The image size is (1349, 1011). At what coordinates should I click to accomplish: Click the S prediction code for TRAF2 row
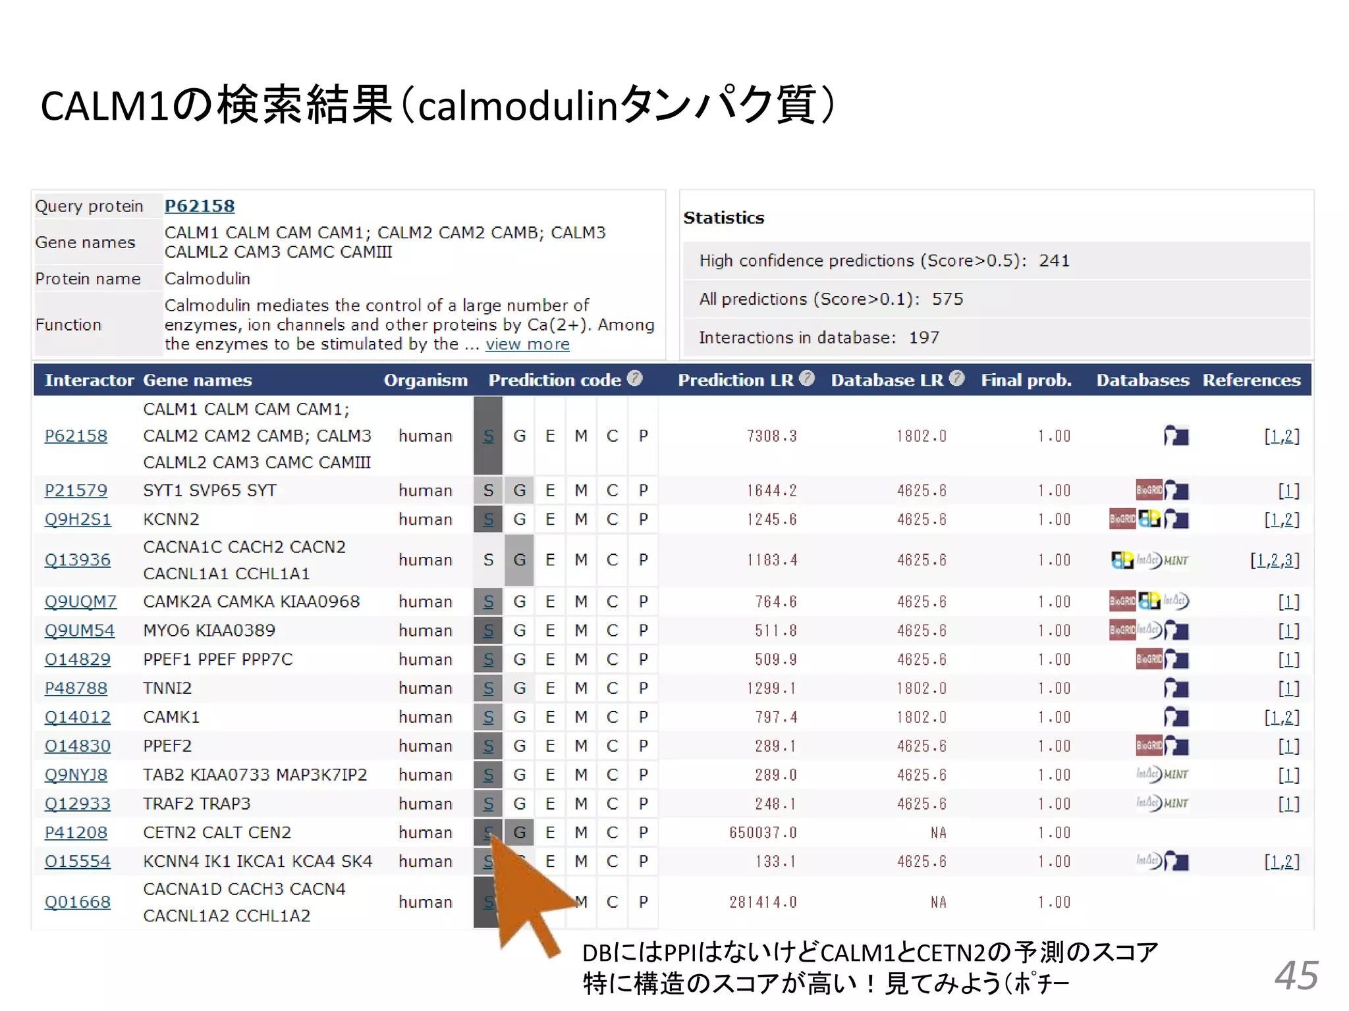(x=488, y=804)
